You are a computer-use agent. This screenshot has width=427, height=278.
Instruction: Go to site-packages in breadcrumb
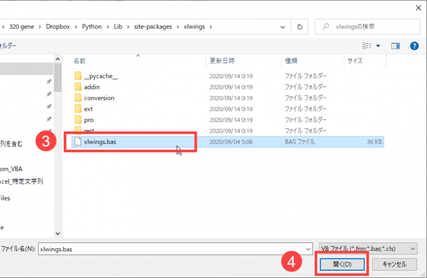pos(153,27)
